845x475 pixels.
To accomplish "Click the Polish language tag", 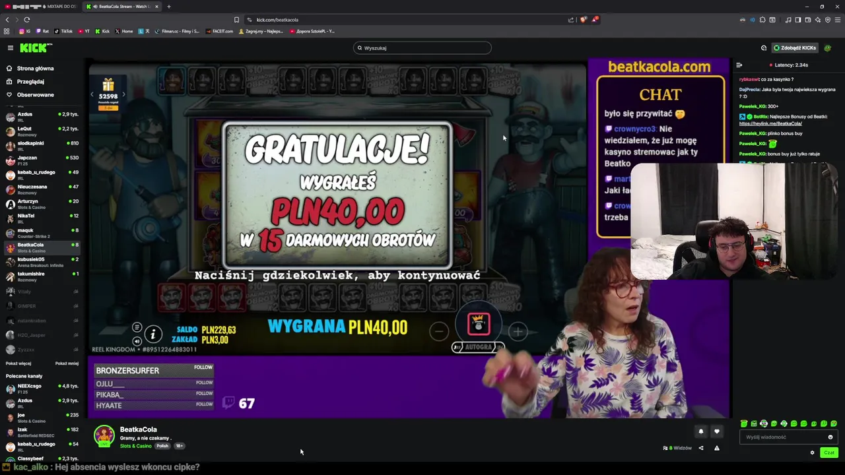I will pos(162,446).
